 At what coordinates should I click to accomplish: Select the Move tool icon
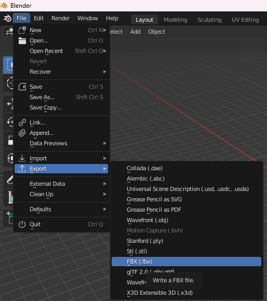(9, 104)
